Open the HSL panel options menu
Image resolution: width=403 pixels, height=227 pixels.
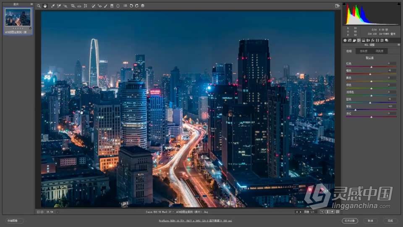(399, 45)
